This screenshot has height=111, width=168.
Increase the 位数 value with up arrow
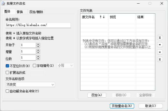point(38,56)
